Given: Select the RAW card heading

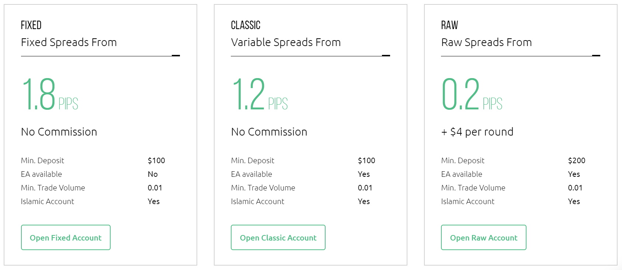Looking at the screenshot, I should (x=449, y=25).
